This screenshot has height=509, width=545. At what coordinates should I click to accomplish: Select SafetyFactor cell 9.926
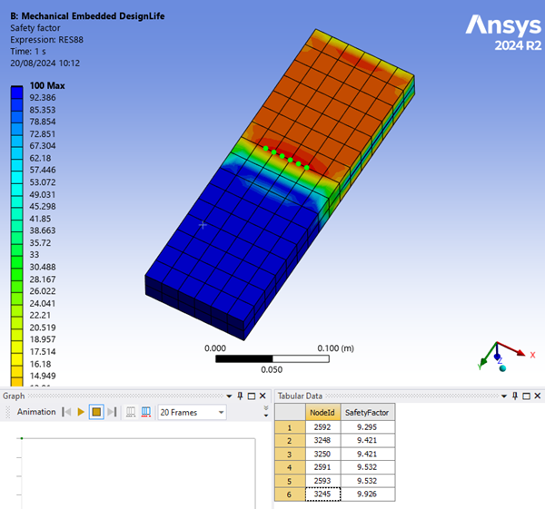click(x=368, y=494)
